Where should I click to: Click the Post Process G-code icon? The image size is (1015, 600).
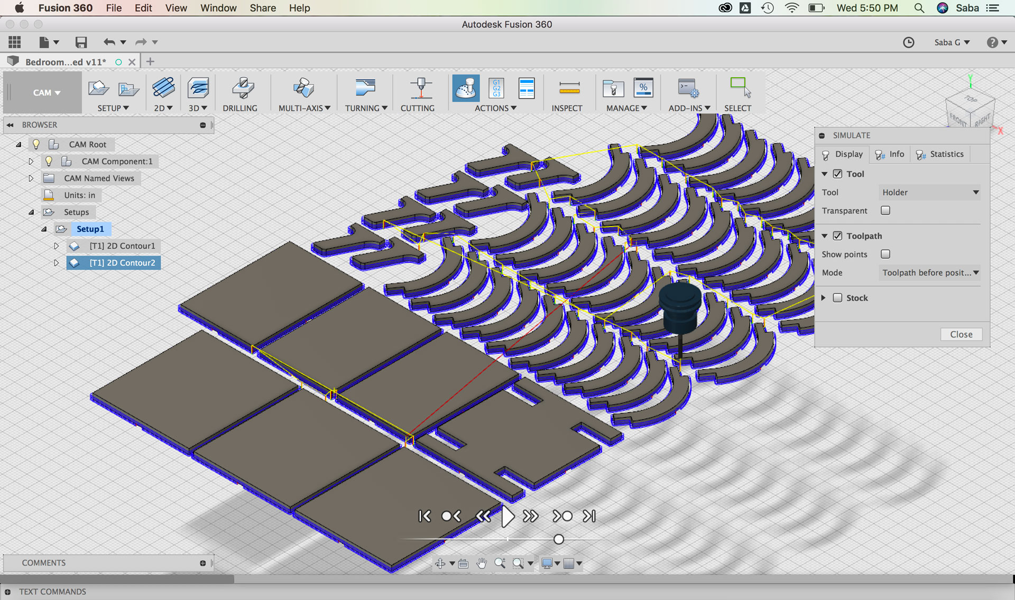click(496, 88)
